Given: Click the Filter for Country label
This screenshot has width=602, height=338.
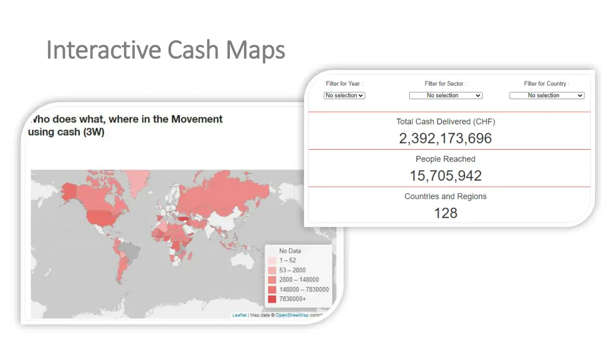Looking at the screenshot, I should pos(546,83).
